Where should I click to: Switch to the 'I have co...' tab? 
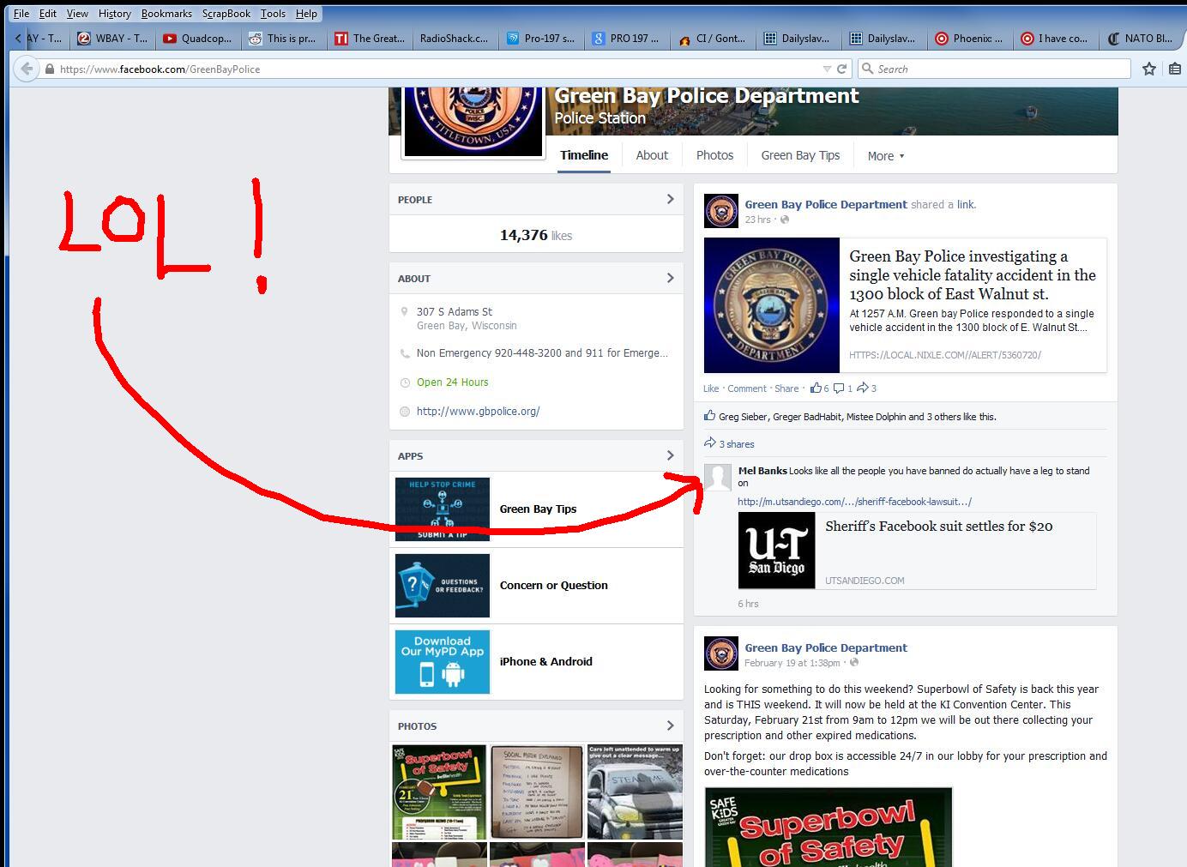click(1056, 39)
